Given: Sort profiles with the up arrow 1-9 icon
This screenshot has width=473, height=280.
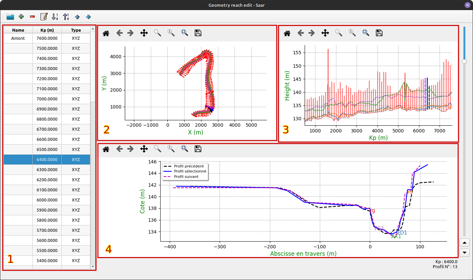Looking at the screenshot, I should pos(66,17).
